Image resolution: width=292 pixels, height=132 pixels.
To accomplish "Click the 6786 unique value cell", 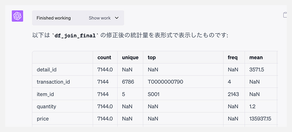I will coord(128,82).
